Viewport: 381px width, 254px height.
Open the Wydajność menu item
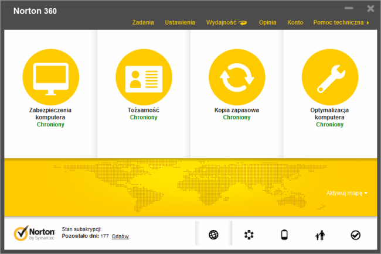pos(221,23)
